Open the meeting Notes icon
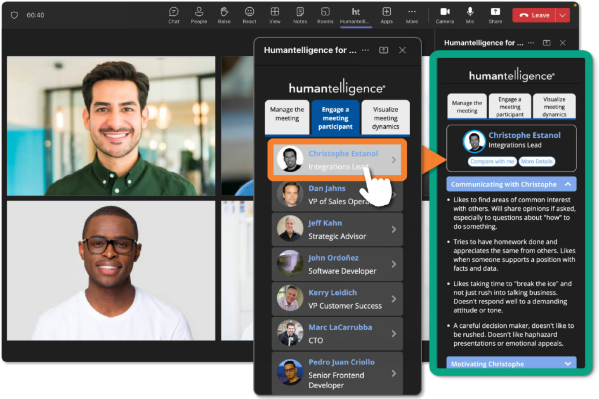 coord(300,15)
